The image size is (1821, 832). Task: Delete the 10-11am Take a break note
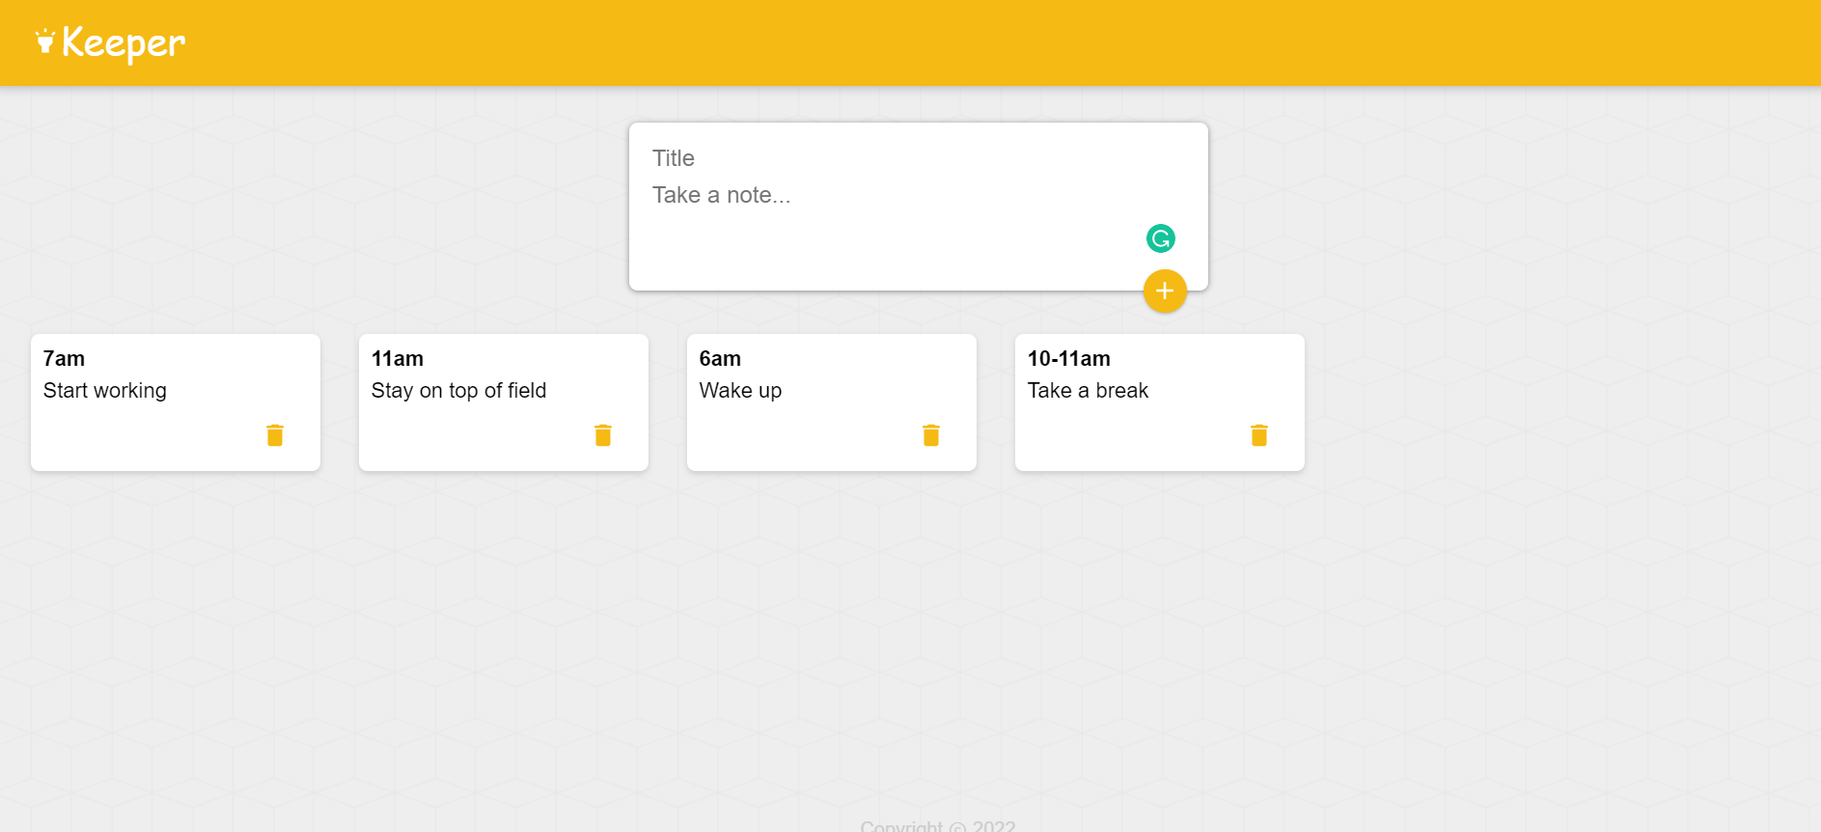pos(1259,435)
